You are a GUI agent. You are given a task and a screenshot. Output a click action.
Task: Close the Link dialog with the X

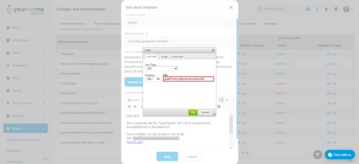click(x=213, y=50)
